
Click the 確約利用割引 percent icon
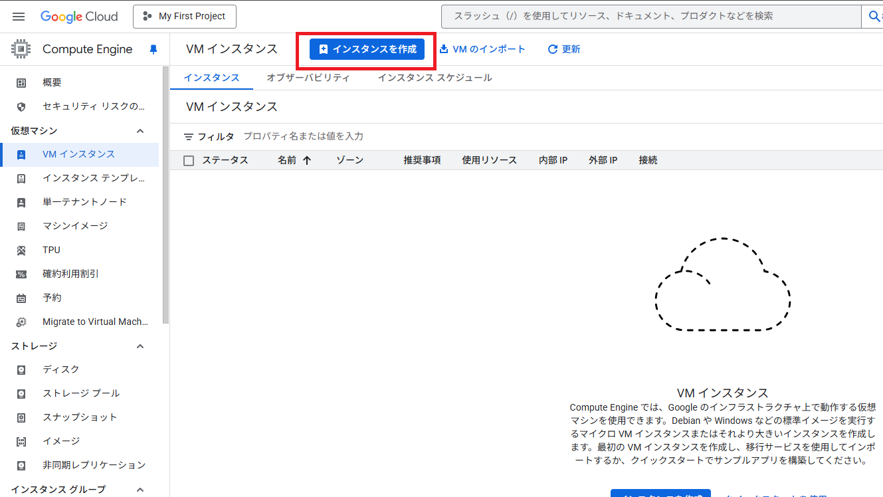pos(21,274)
